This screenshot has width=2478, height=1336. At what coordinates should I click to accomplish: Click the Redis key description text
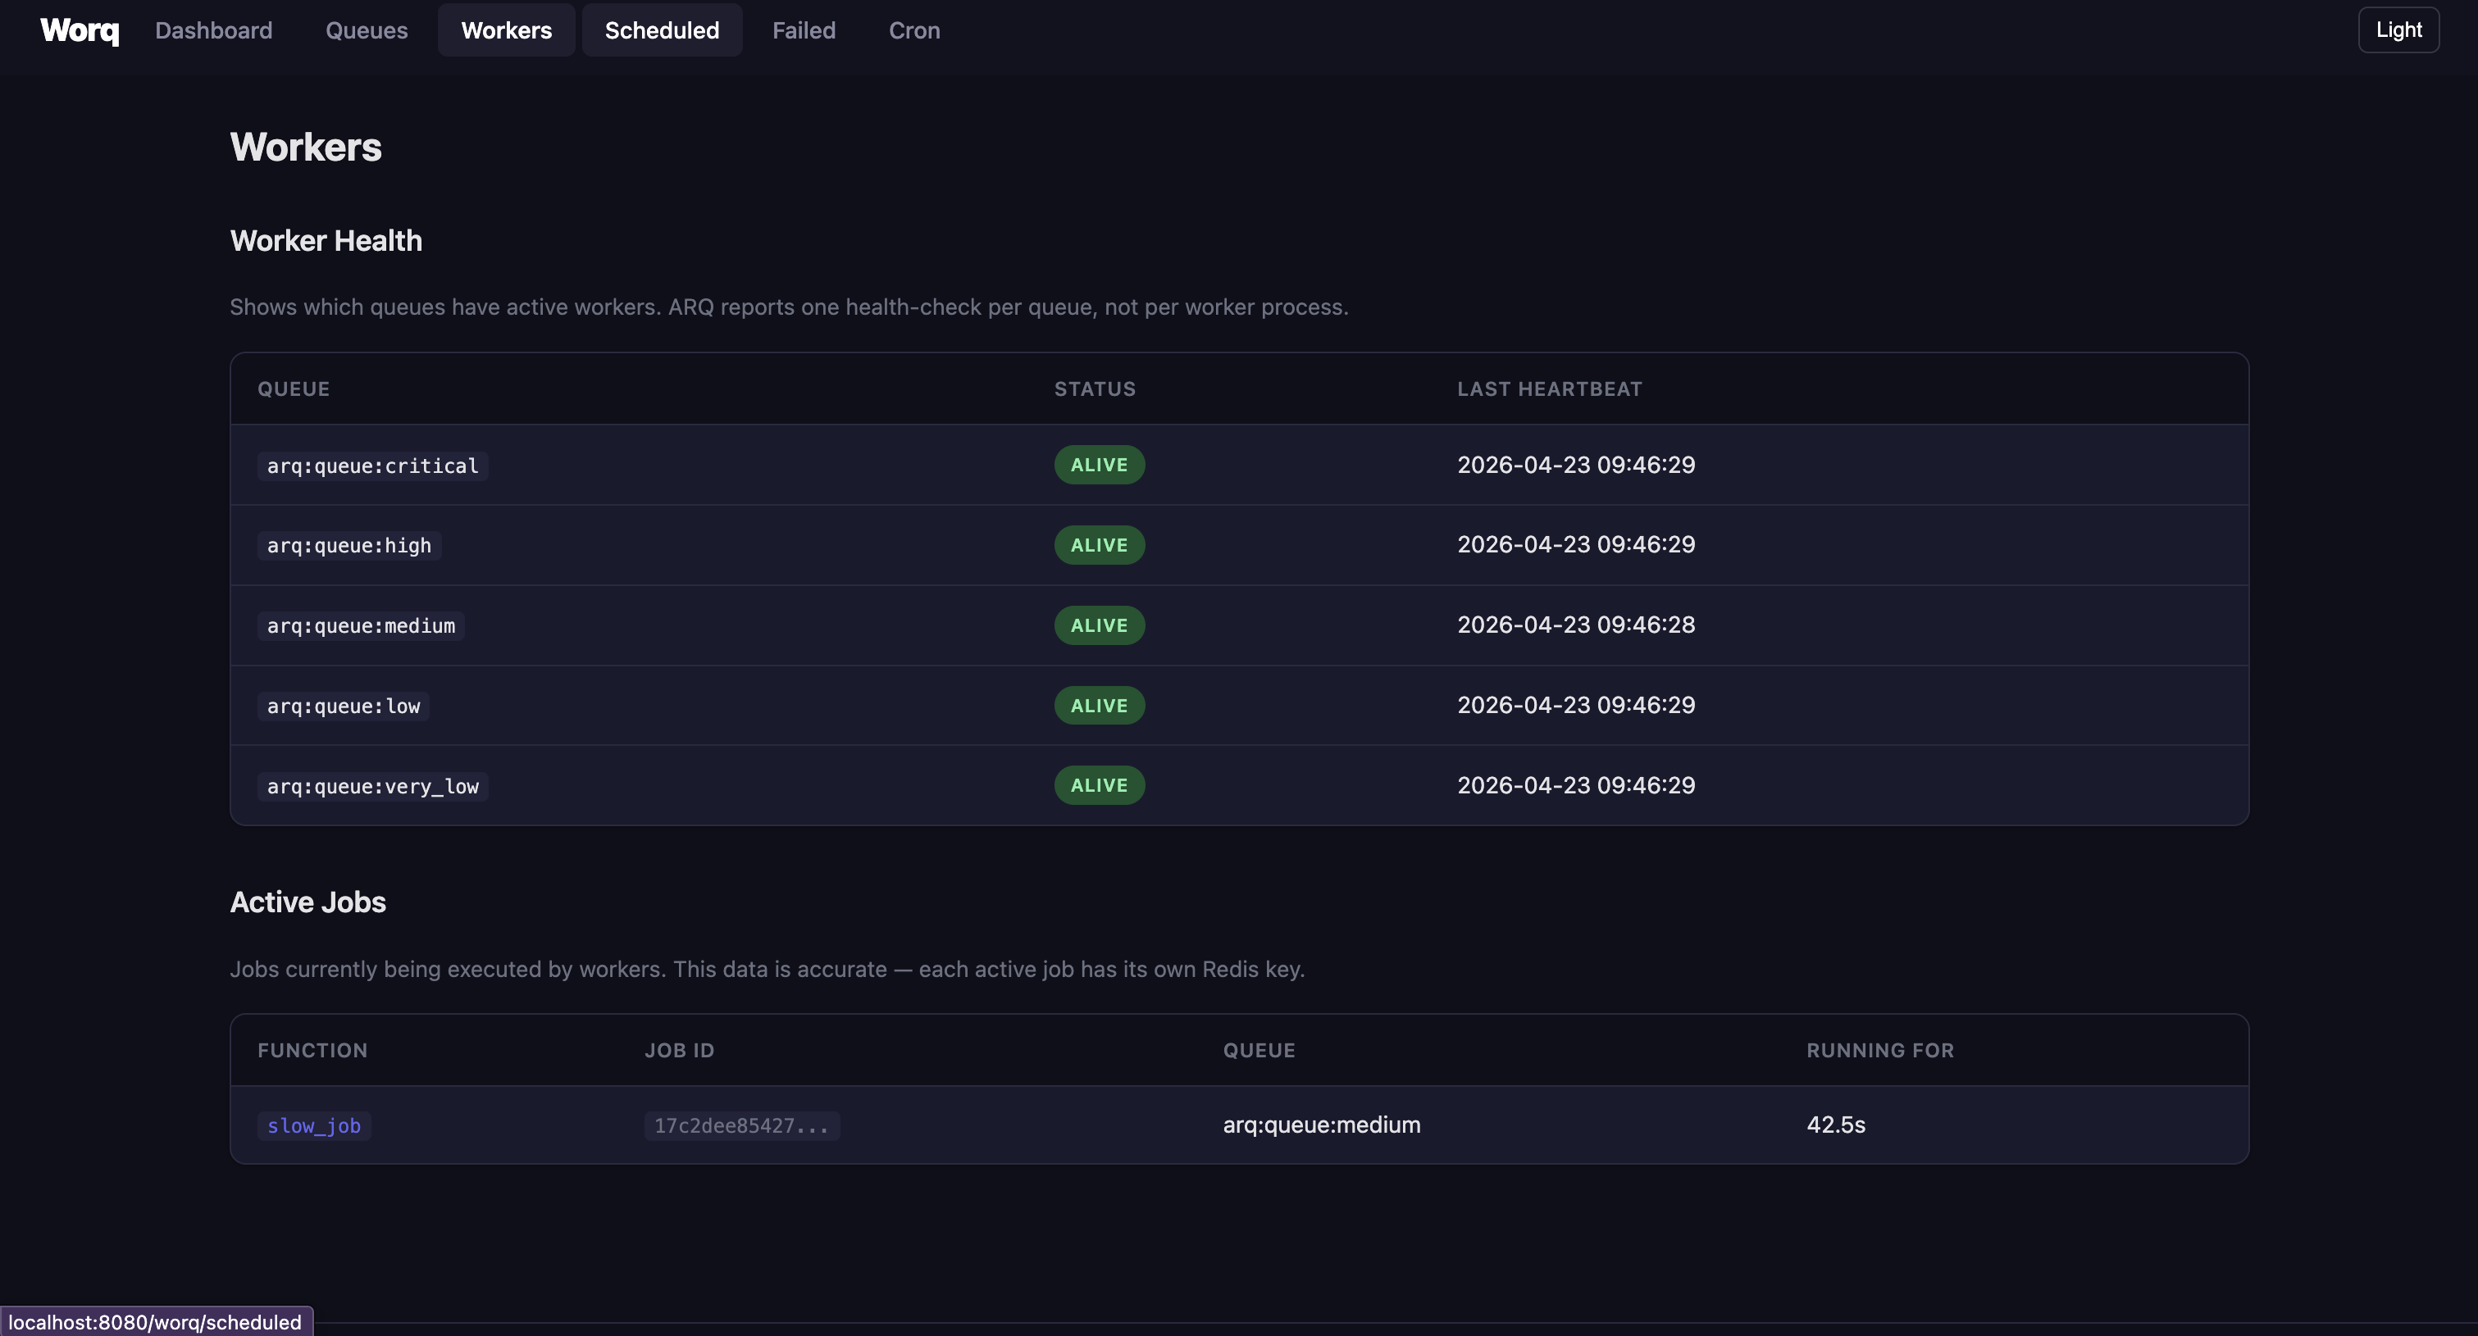(x=767, y=970)
